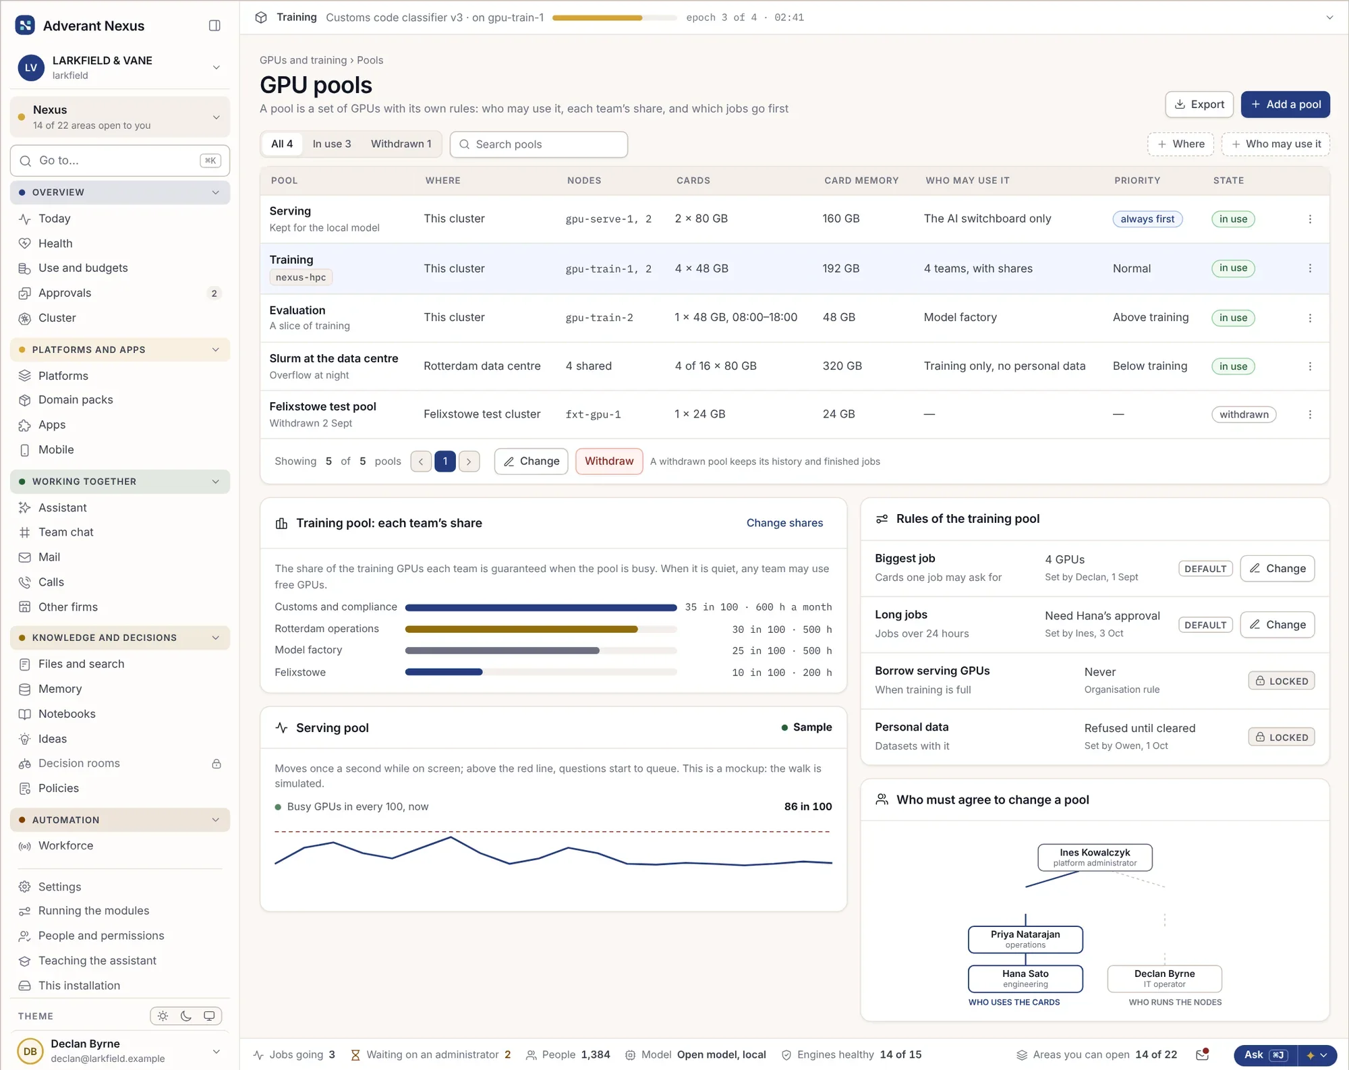The width and height of the screenshot is (1349, 1070).
Task: Switch theme to system mode
Action: [x=209, y=1016]
